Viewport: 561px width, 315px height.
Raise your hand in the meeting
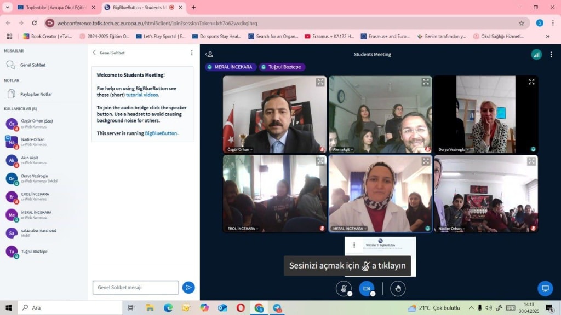[x=398, y=288]
